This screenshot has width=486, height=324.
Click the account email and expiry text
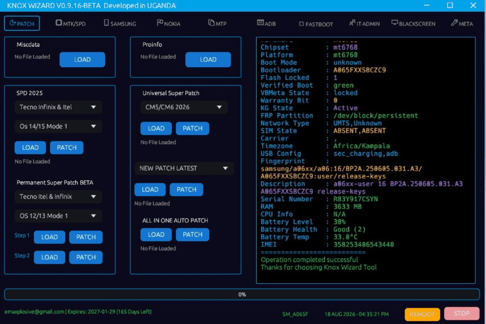78,311
